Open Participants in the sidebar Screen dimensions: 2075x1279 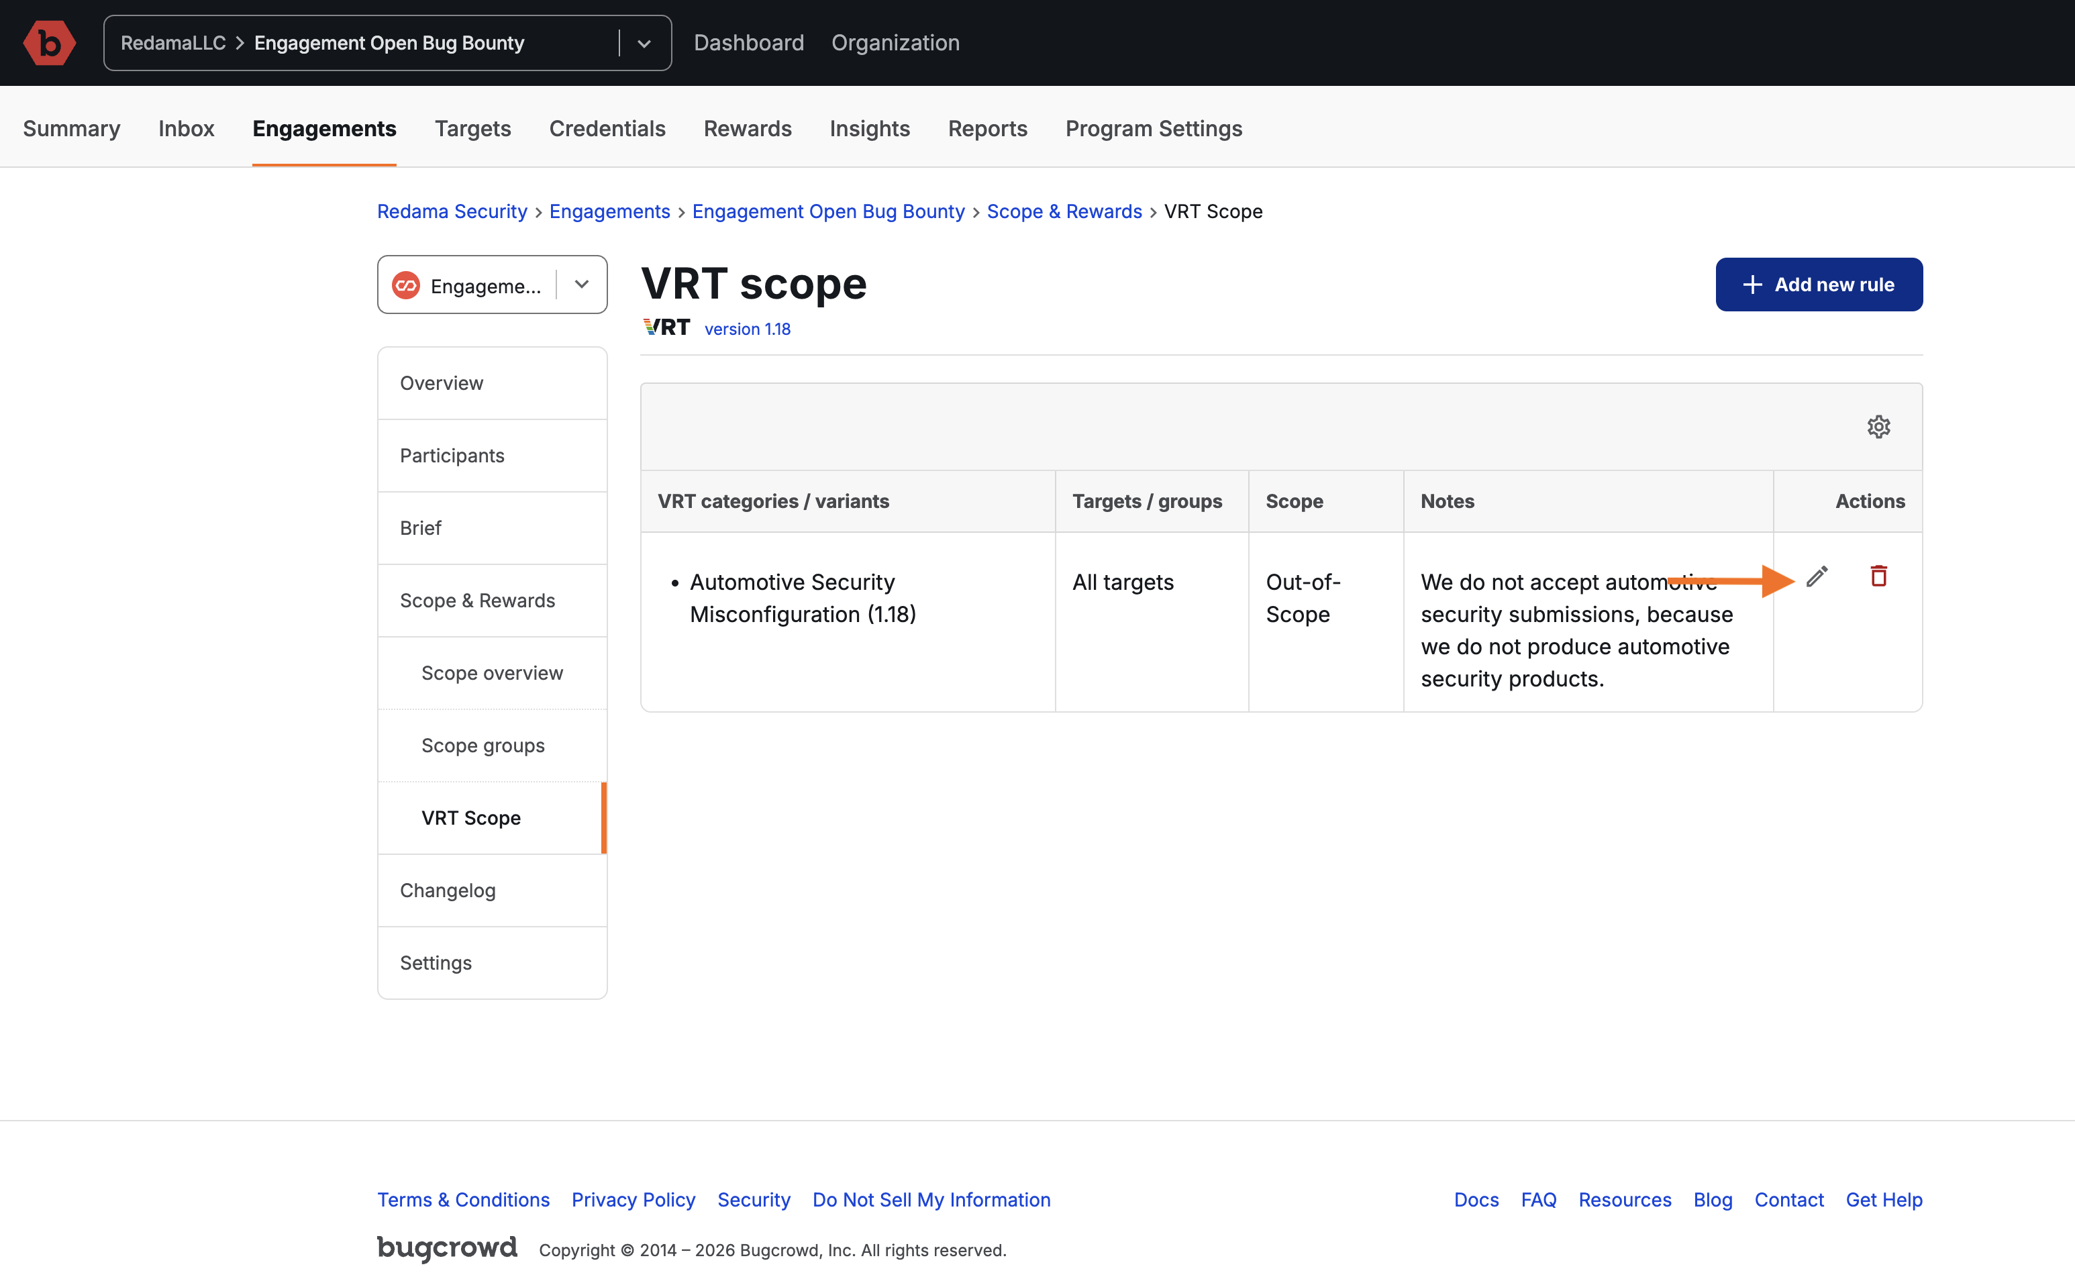tap(493, 456)
